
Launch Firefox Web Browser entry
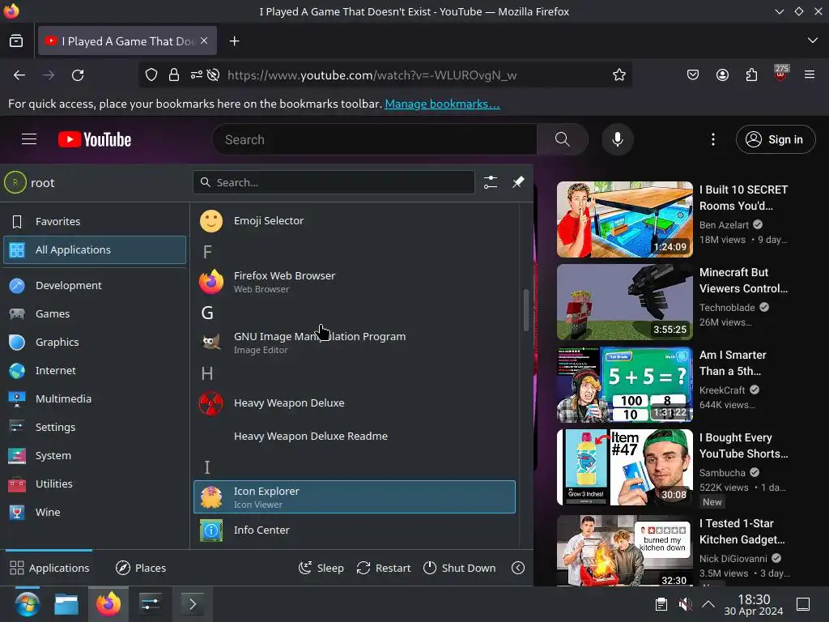355,282
